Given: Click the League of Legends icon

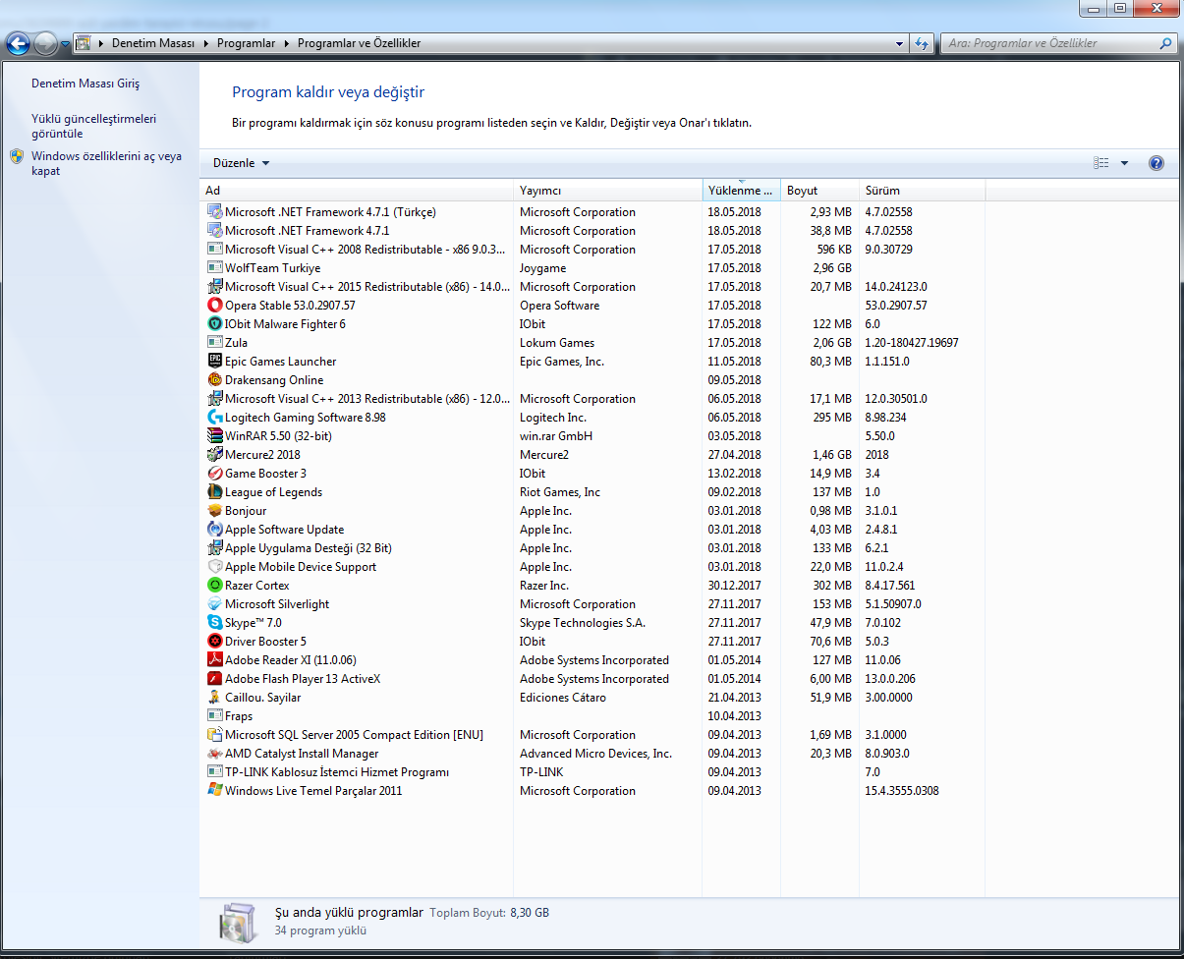Looking at the screenshot, I should click(215, 492).
